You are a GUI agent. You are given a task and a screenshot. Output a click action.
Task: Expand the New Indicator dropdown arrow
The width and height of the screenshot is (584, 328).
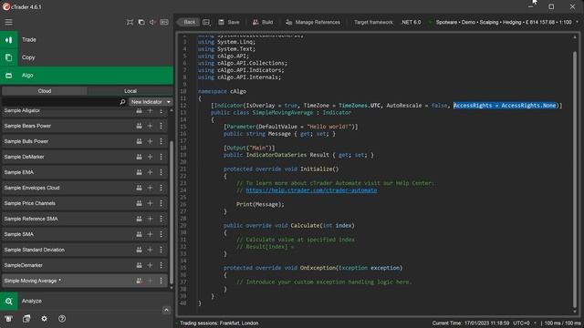[x=168, y=102]
